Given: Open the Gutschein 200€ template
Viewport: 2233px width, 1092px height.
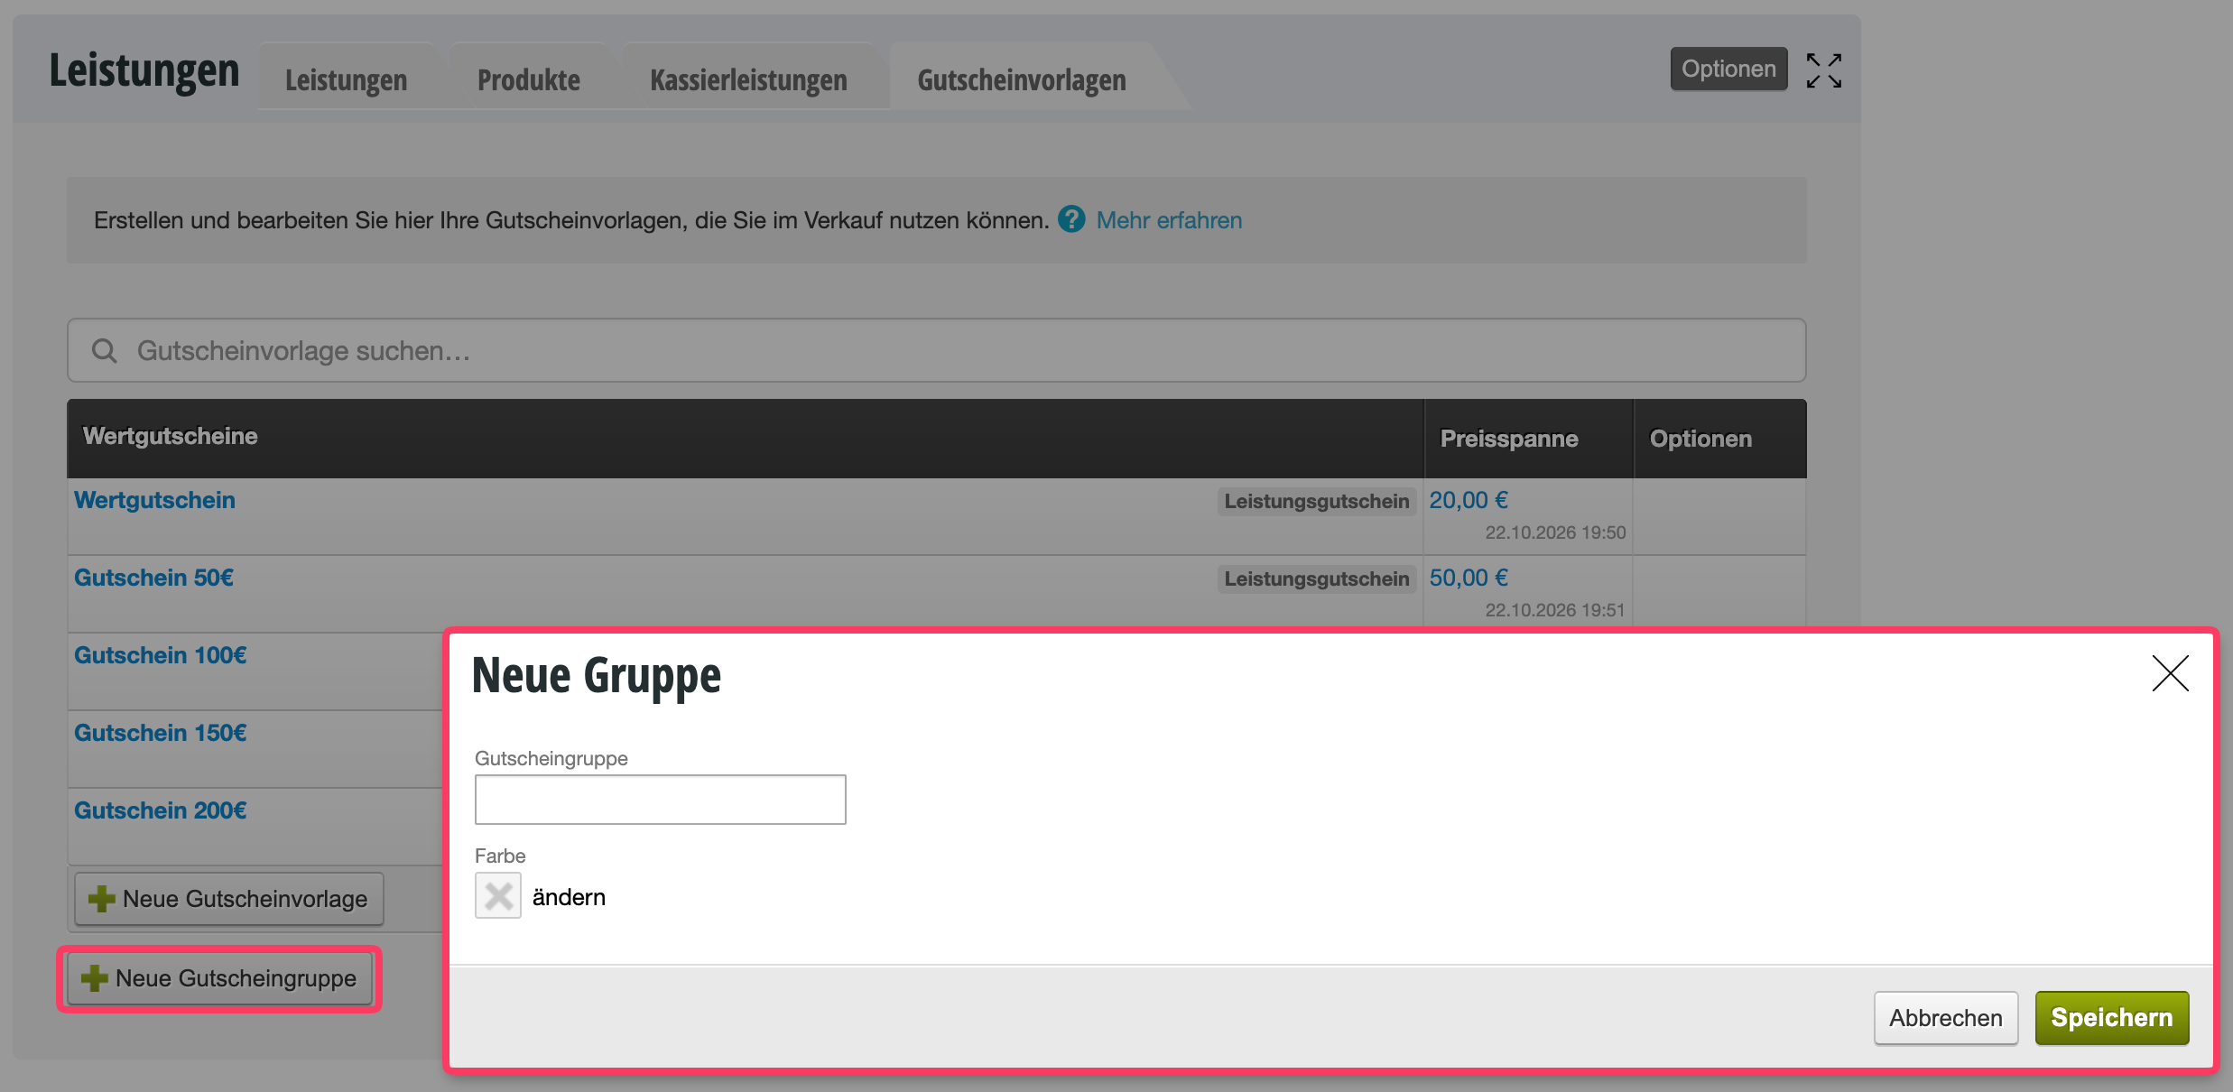Looking at the screenshot, I should coord(160,810).
